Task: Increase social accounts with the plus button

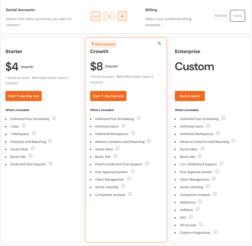Action: [122, 16]
